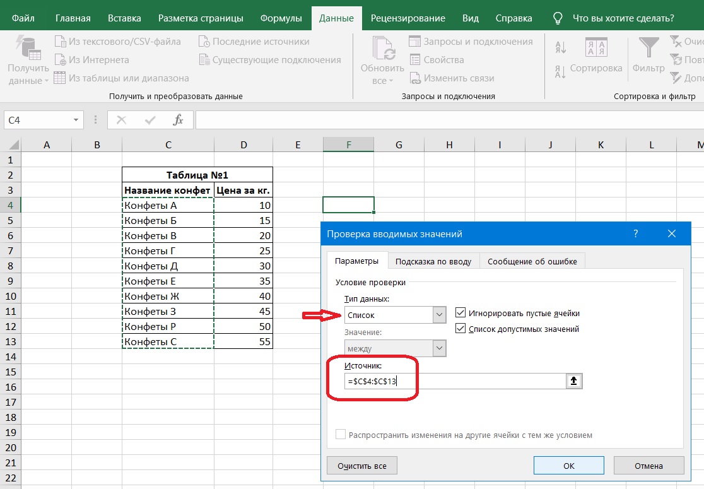Viewport: 704px width, 489px height.
Task: Open Последние источники
Action: point(254,41)
